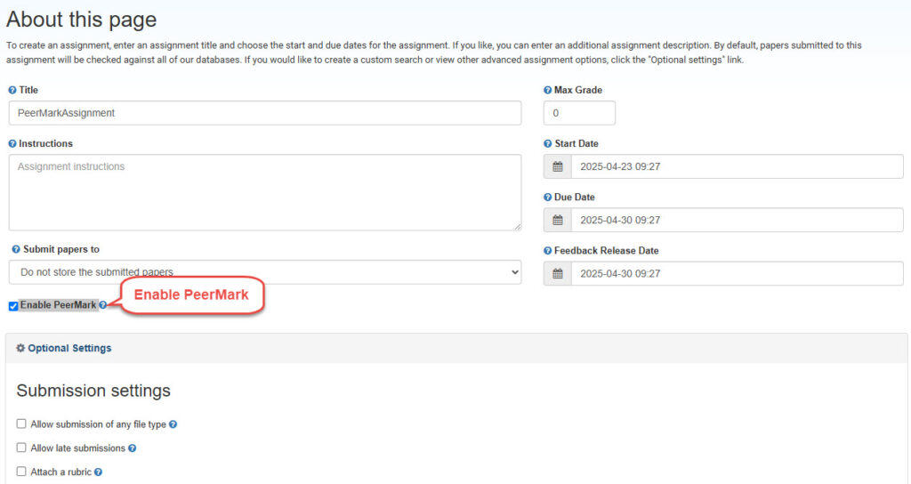The image size is (911, 484).
Task: Open the Start Date calendar picker icon
Action: 558,166
